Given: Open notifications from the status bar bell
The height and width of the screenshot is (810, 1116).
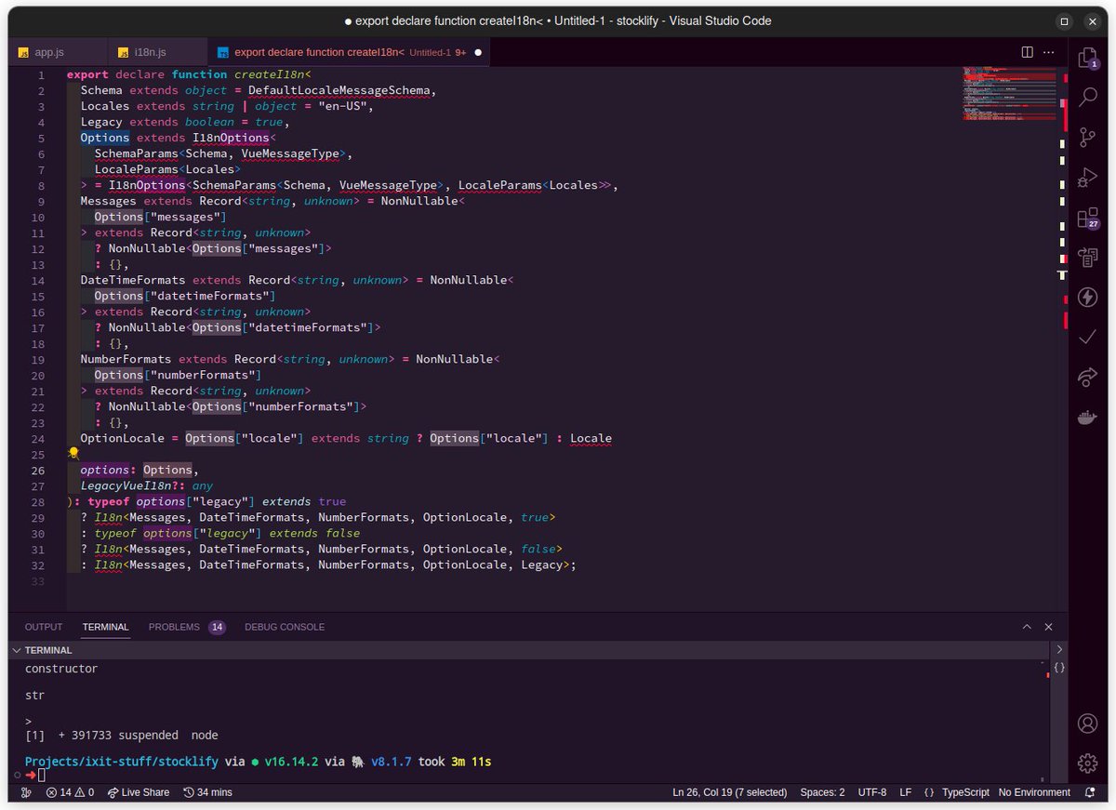Looking at the screenshot, I should [x=1089, y=792].
